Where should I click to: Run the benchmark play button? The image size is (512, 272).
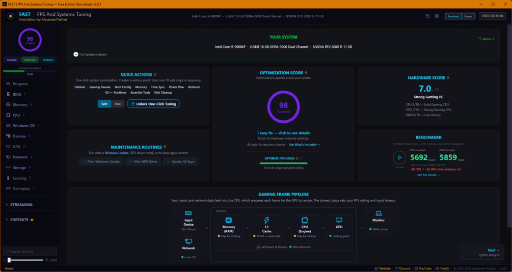(400, 157)
